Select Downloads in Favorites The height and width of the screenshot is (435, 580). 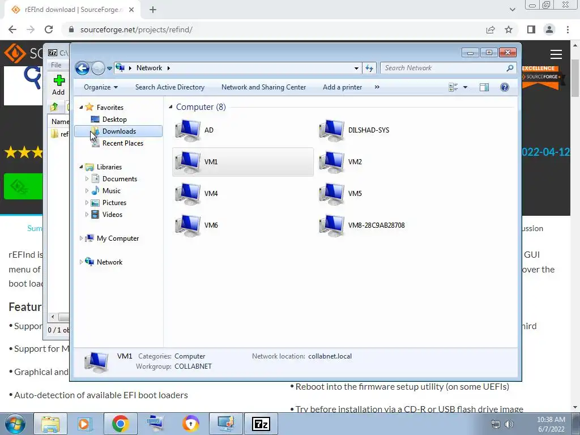coord(118,131)
